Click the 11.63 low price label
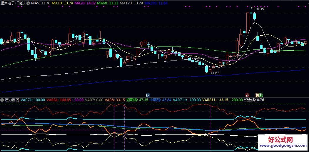309x152 pixels. (x=215, y=73)
